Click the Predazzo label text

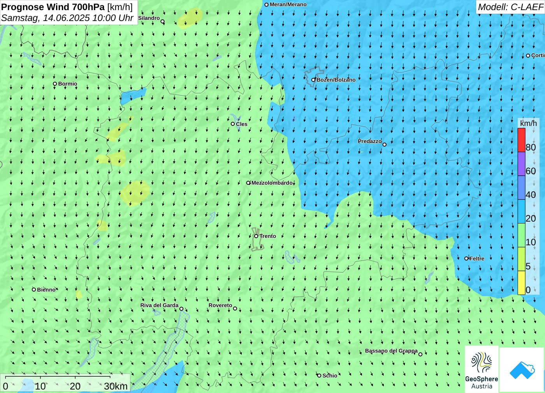370,141
